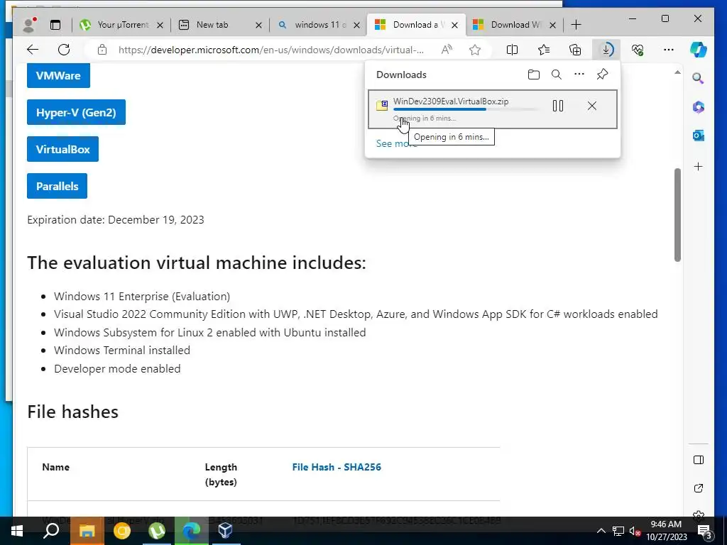This screenshot has width=727, height=545.
Task: Click the muted volume tray icon
Action: coord(635,531)
